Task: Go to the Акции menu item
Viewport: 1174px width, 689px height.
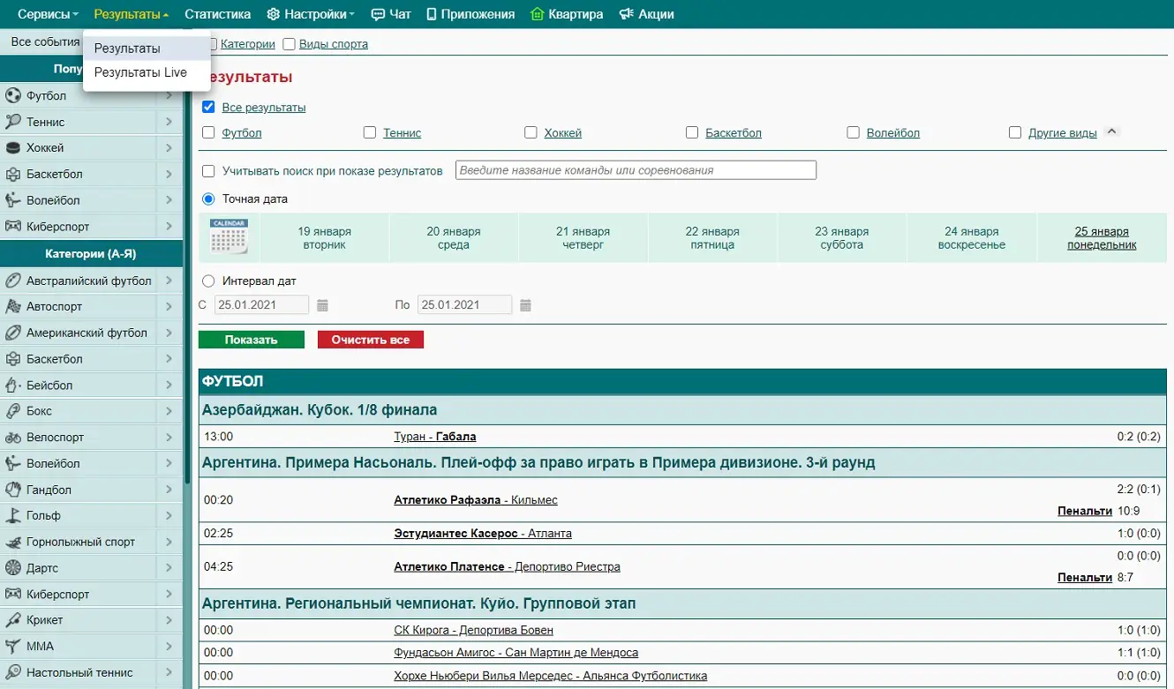Action: pyautogui.click(x=647, y=14)
